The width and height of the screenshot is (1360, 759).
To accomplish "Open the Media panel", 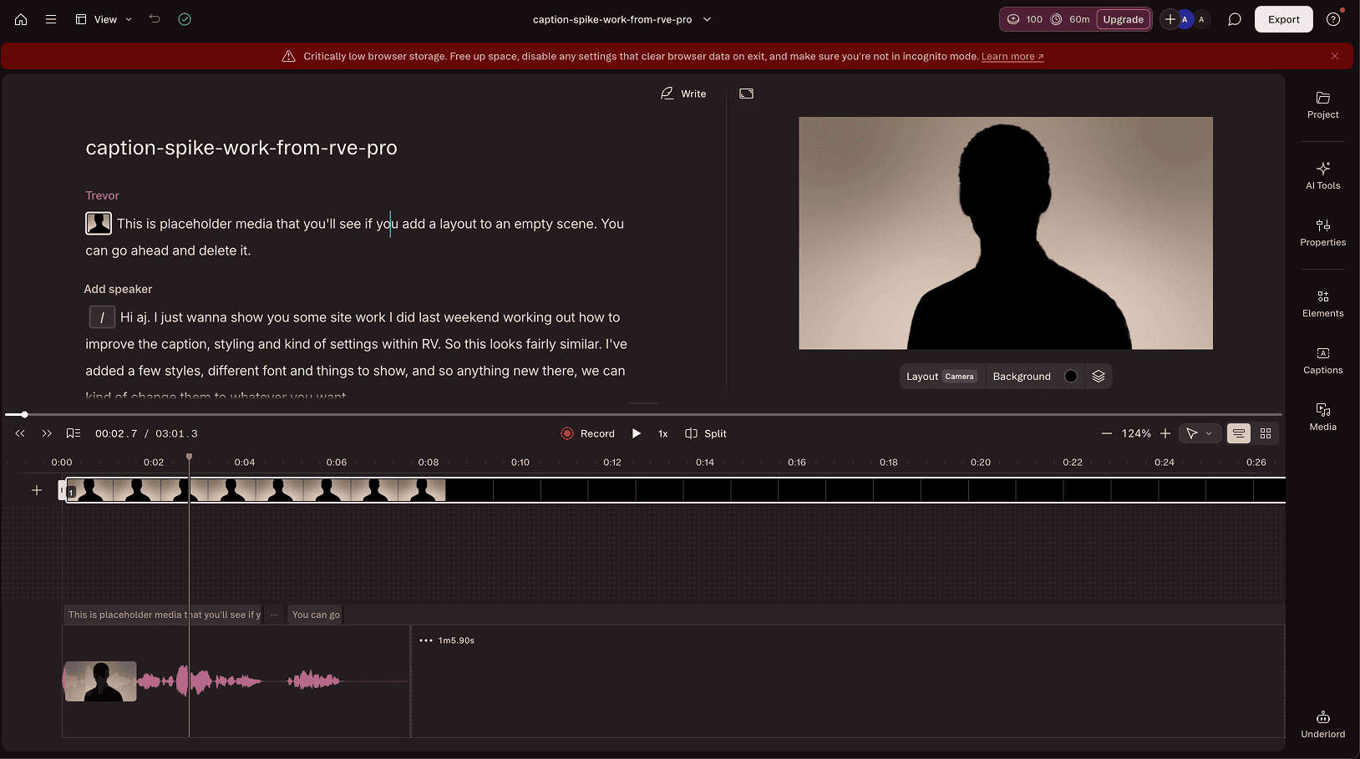I will pos(1322,417).
